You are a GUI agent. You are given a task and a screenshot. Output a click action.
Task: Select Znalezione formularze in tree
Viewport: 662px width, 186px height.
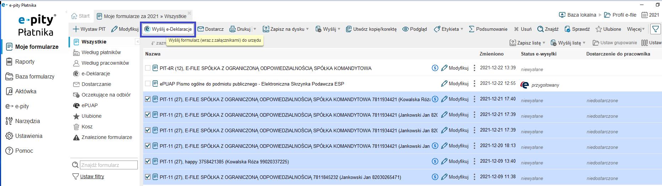point(102,137)
